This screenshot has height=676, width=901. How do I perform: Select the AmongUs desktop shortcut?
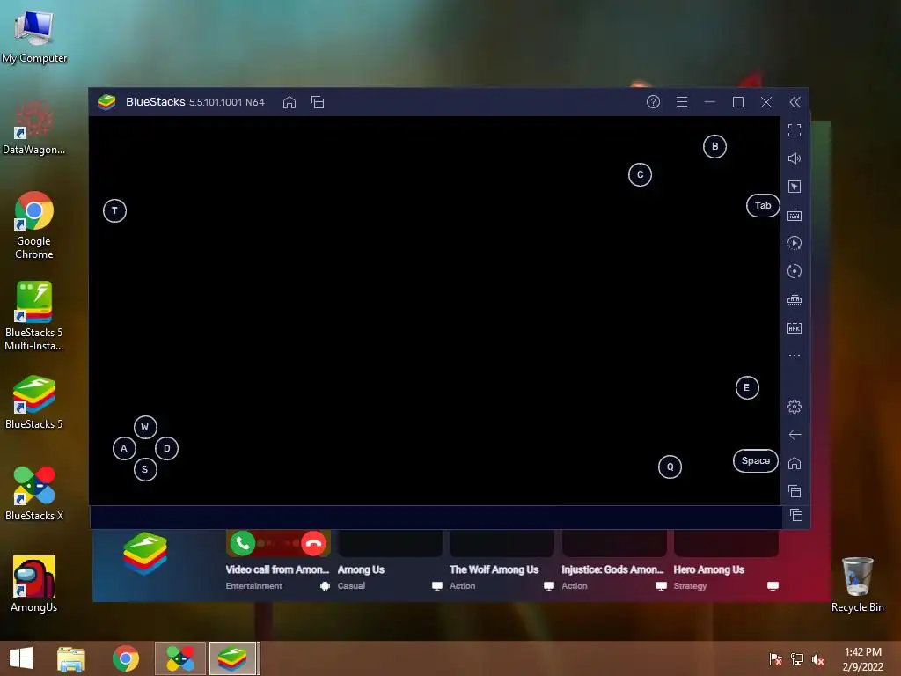34,584
